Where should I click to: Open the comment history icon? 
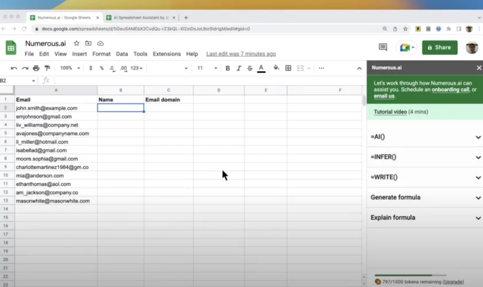[x=383, y=48]
